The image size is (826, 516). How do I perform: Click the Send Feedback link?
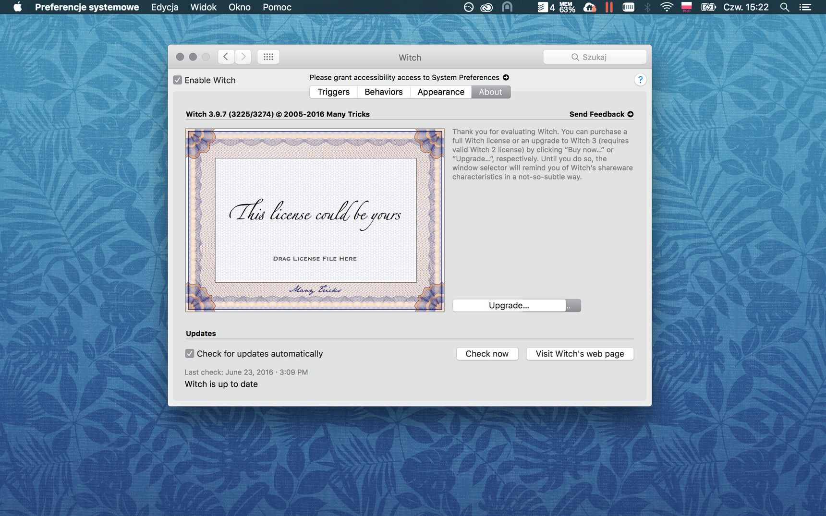point(597,114)
